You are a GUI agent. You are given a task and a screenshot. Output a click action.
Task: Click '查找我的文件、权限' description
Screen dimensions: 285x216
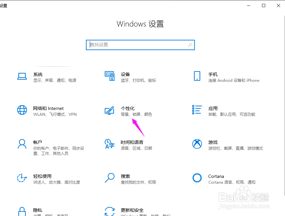(x=138, y=182)
